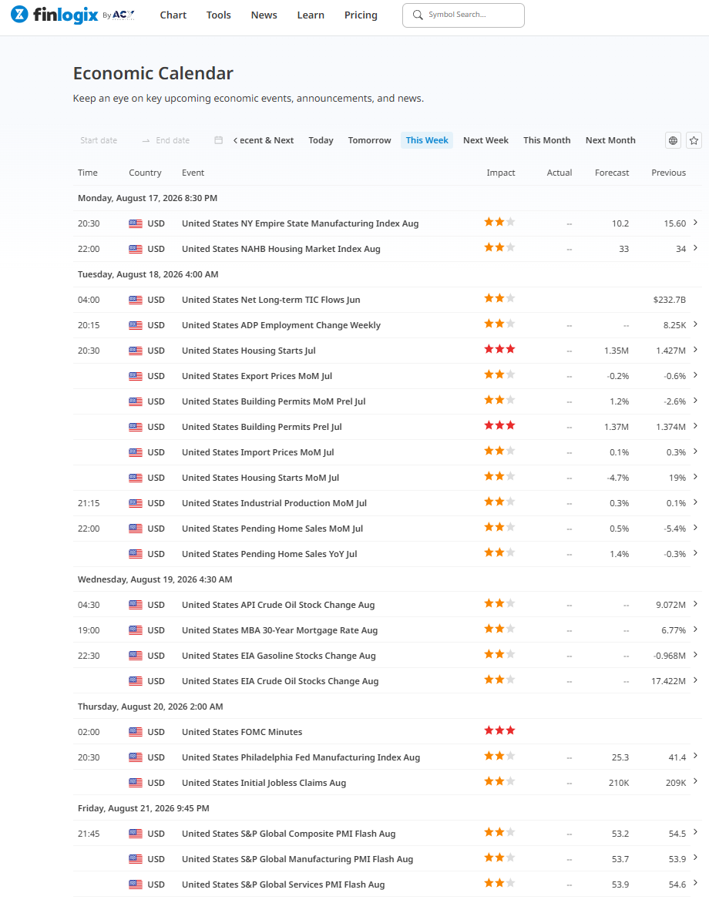This screenshot has height=903, width=709.
Task: Open the Pricing page link
Action: (361, 15)
